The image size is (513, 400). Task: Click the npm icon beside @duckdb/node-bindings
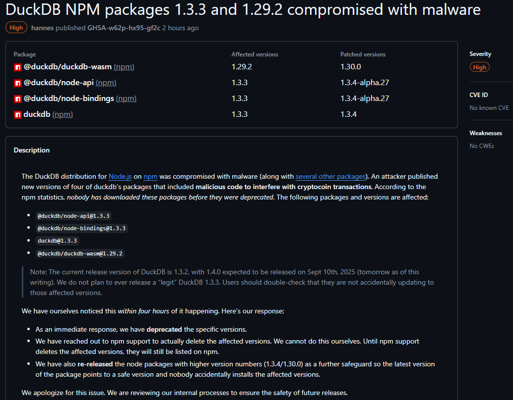pos(17,99)
